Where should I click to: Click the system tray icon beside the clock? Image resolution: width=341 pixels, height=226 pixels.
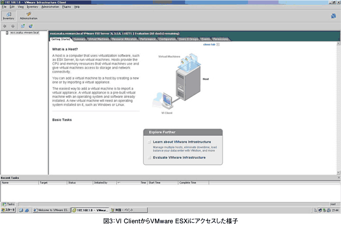tap(329, 210)
